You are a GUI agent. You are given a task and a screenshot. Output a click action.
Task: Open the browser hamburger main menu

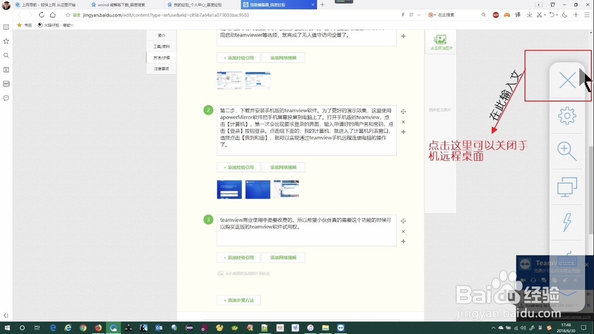tap(587, 15)
